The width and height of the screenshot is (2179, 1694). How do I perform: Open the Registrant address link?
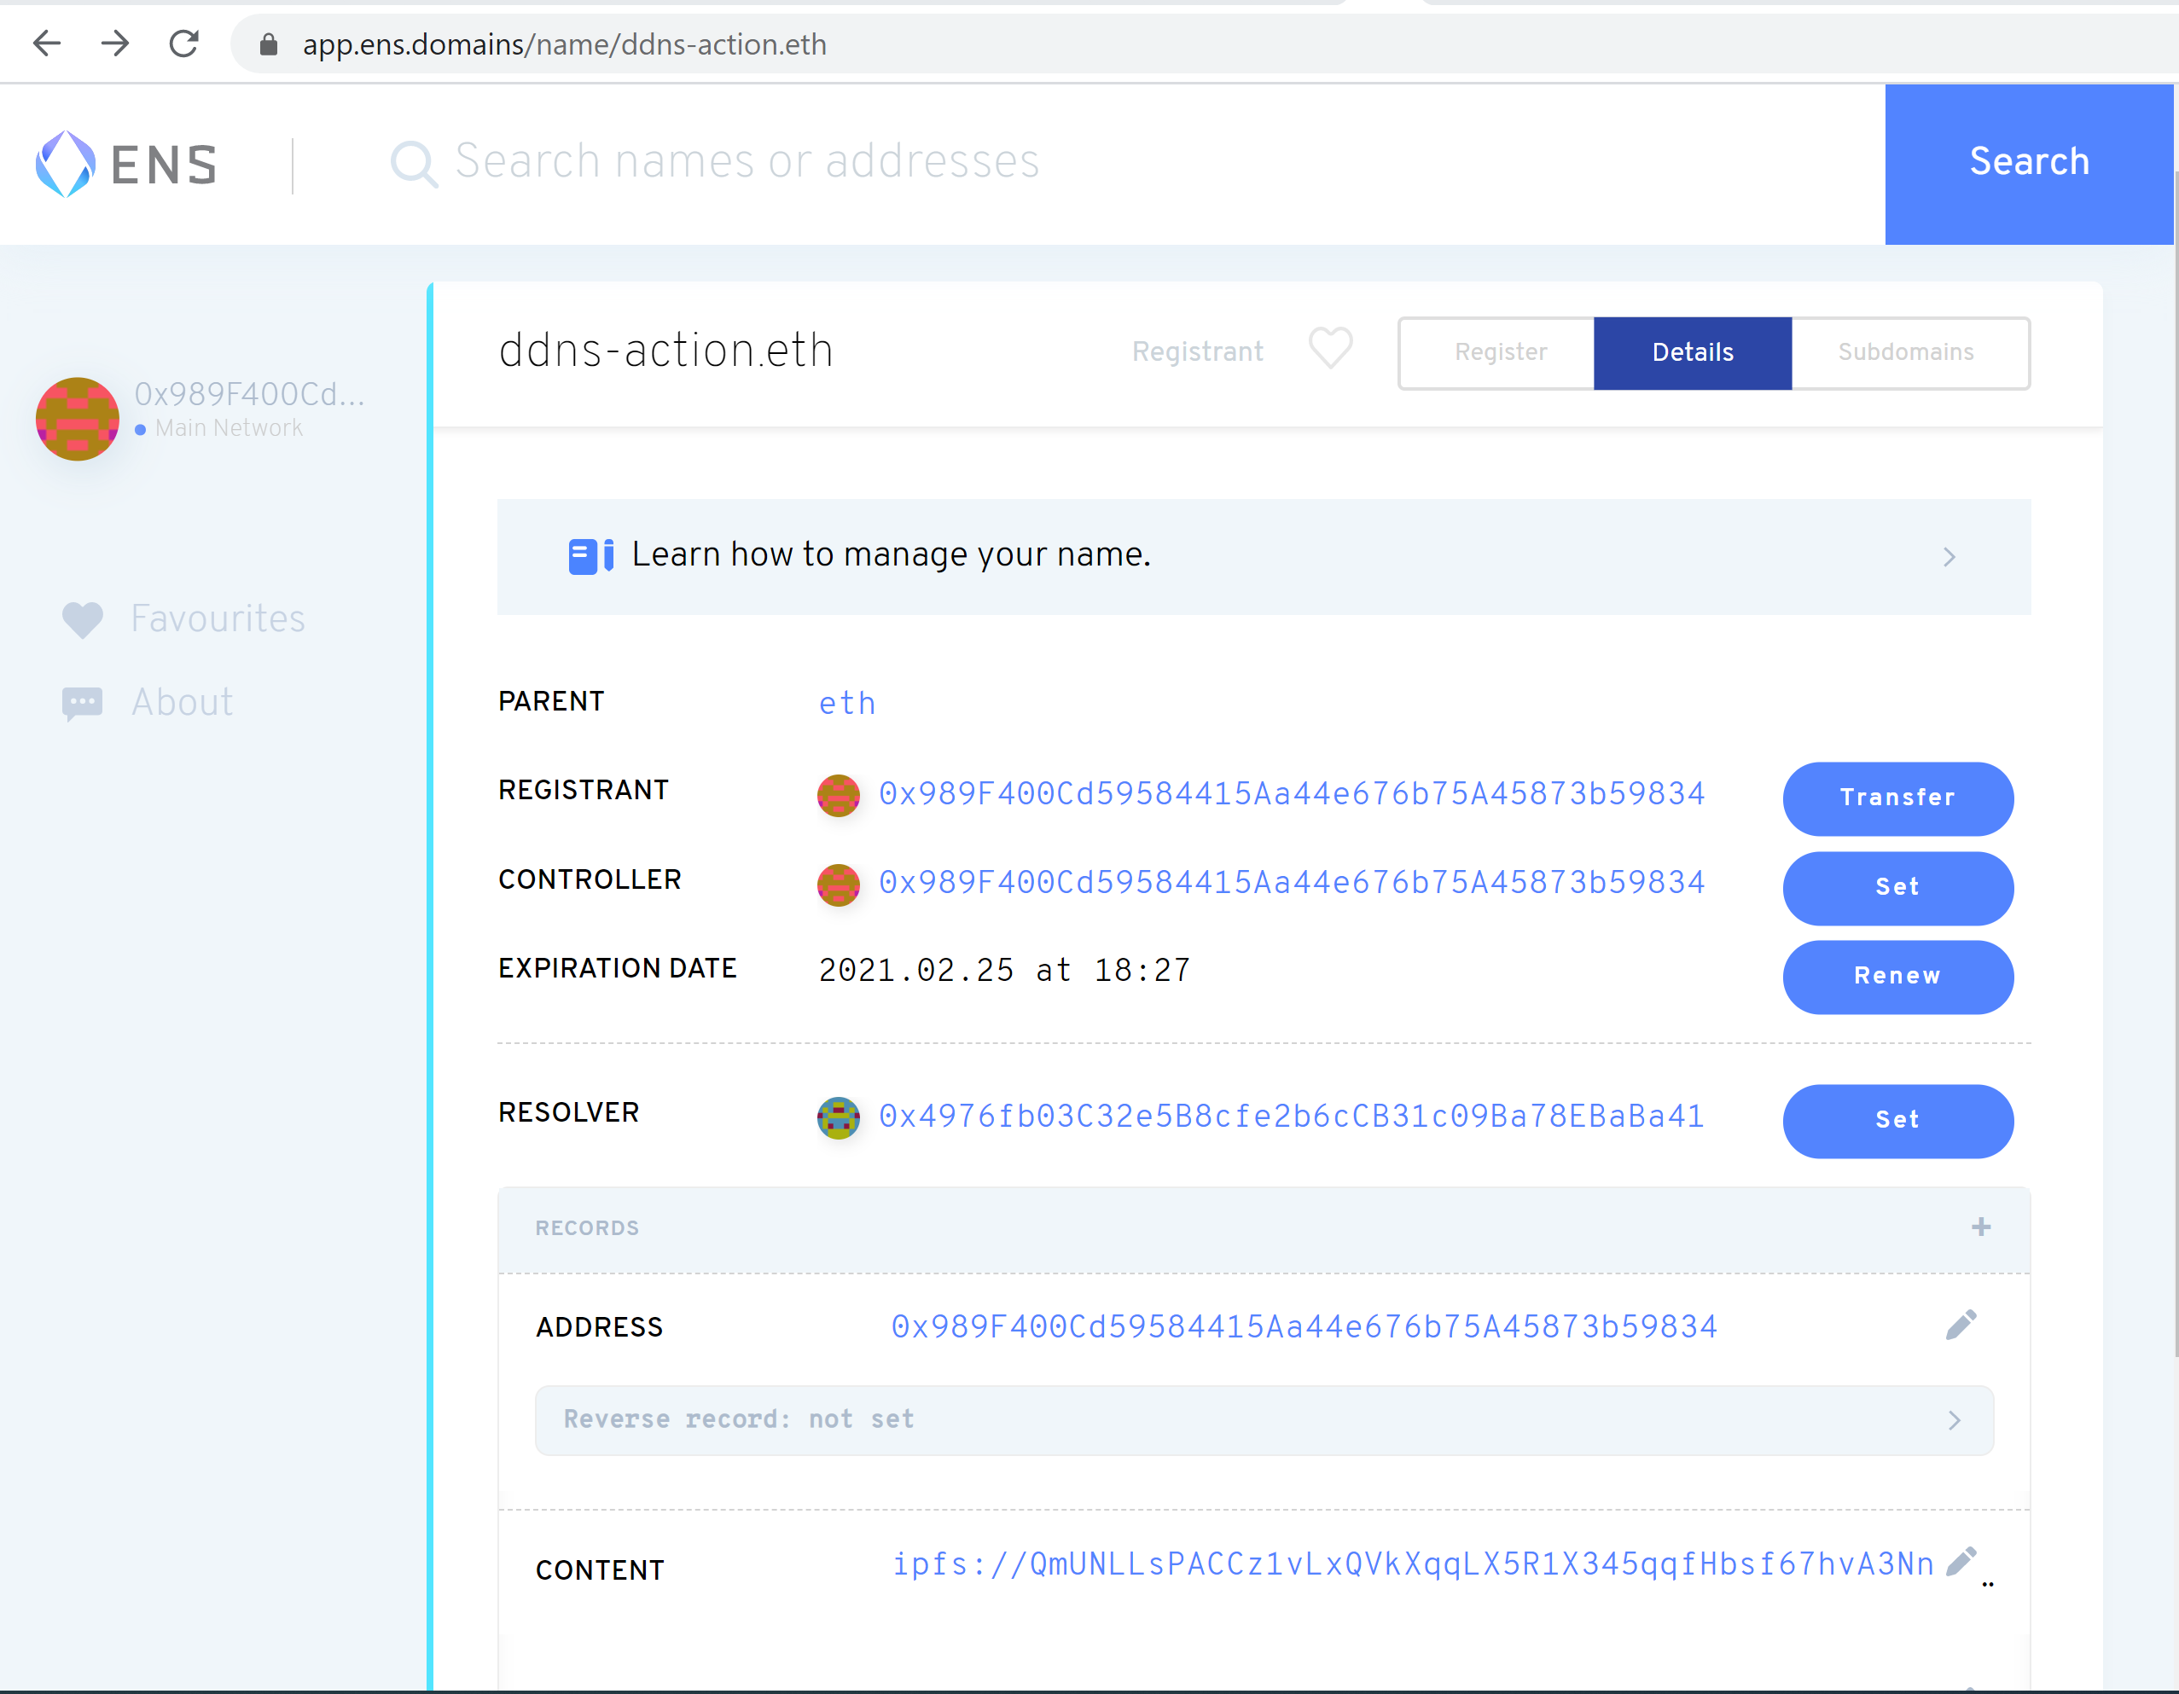1291,794
